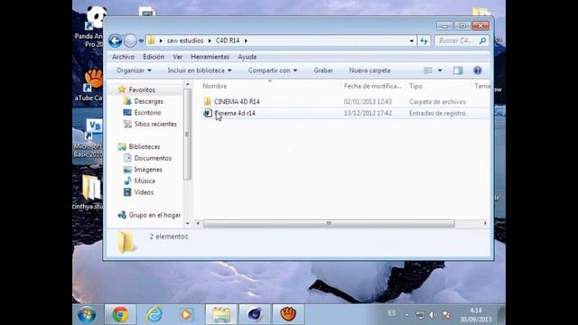
Task: Open Imágenes library
Action: 148,170
